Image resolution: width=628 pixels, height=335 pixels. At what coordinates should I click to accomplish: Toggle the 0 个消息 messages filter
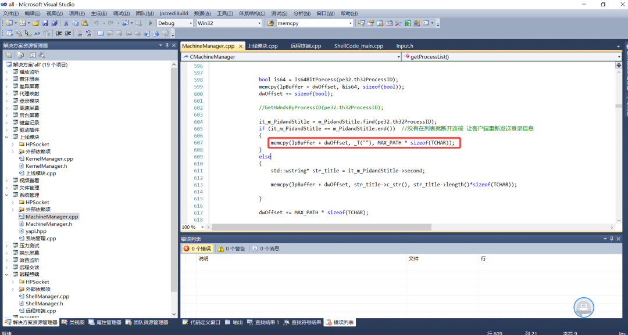265,248
